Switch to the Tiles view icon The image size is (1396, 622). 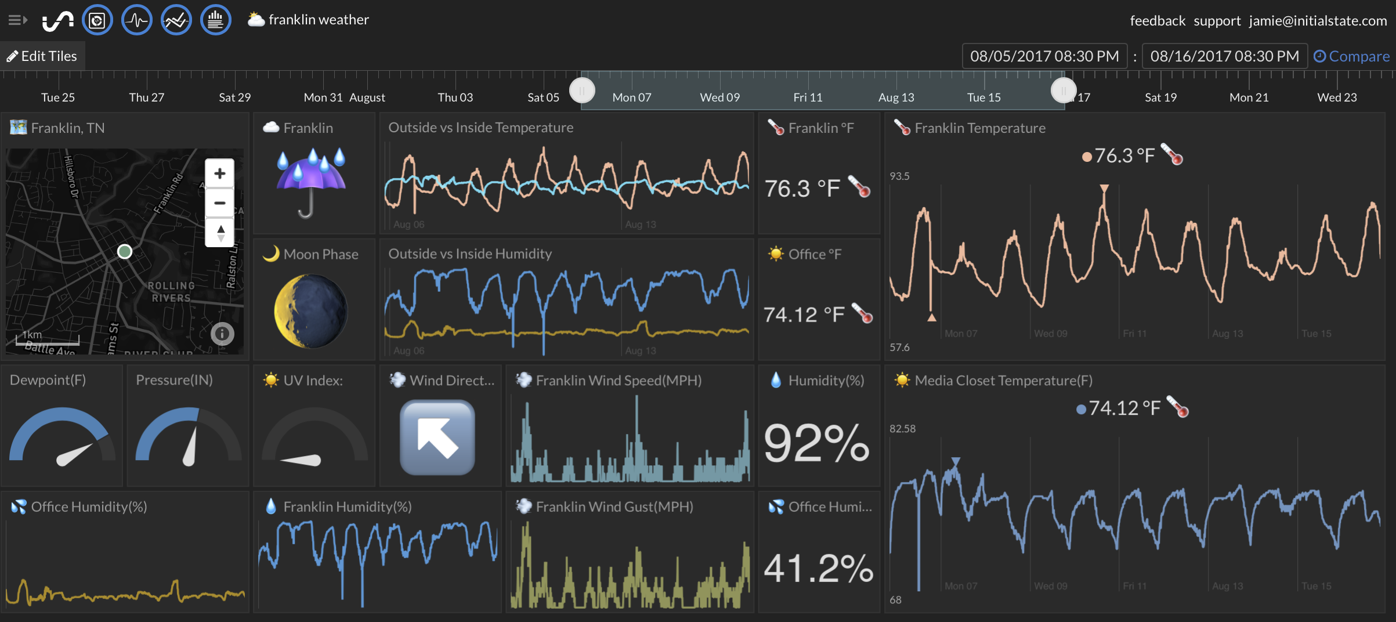tap(97, 21)
